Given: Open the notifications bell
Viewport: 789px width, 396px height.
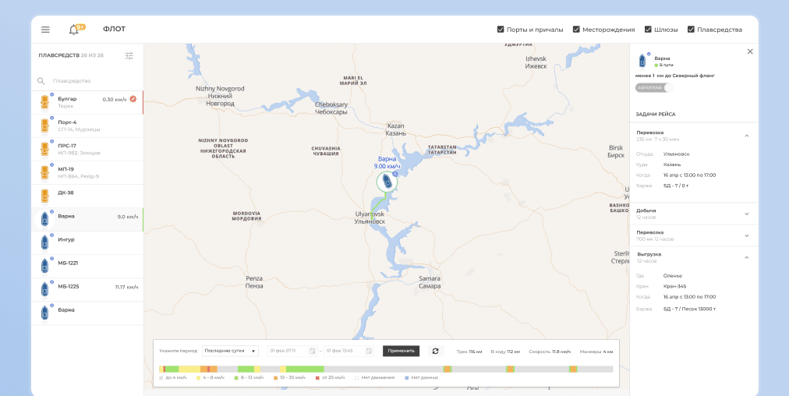Looking at the screenshot, I should [74, 30].
